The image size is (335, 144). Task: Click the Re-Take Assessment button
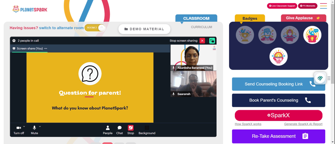click(279, 136)
